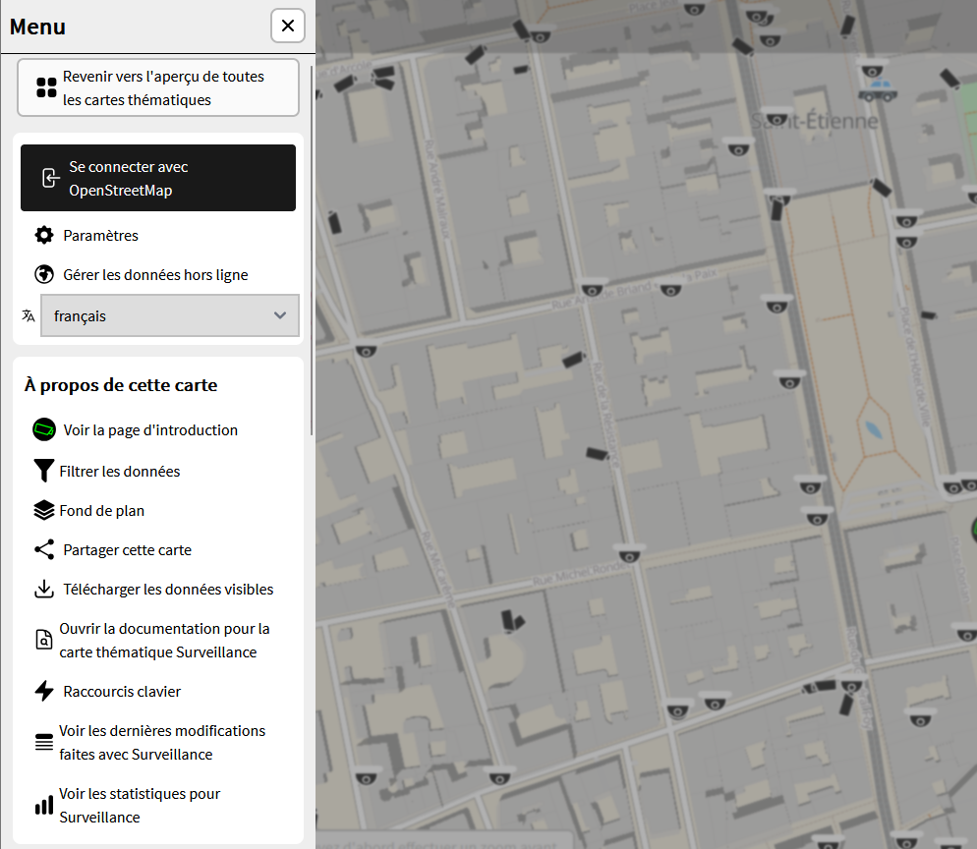Screen dimensions: 977x849
Task: Close the Menu panel
Action: [x=287, y=26]
